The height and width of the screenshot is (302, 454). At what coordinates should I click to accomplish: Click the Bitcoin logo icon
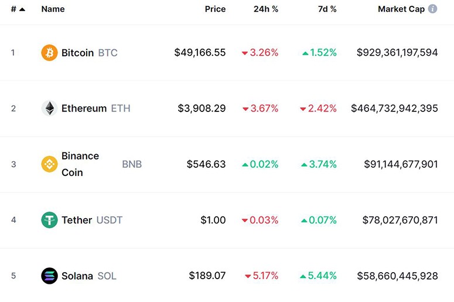point(49,53)
